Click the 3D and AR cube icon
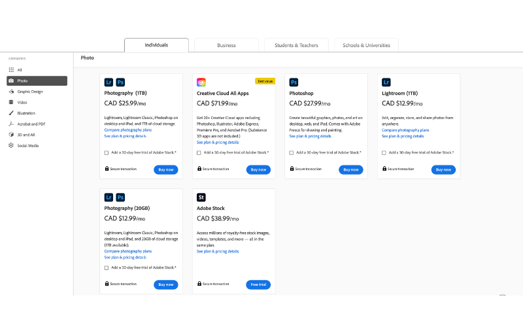 (11, 135)
